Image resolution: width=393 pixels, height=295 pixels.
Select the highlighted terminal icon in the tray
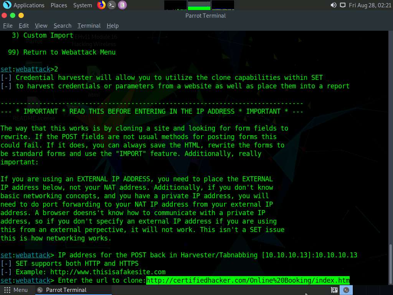[345, 290]
